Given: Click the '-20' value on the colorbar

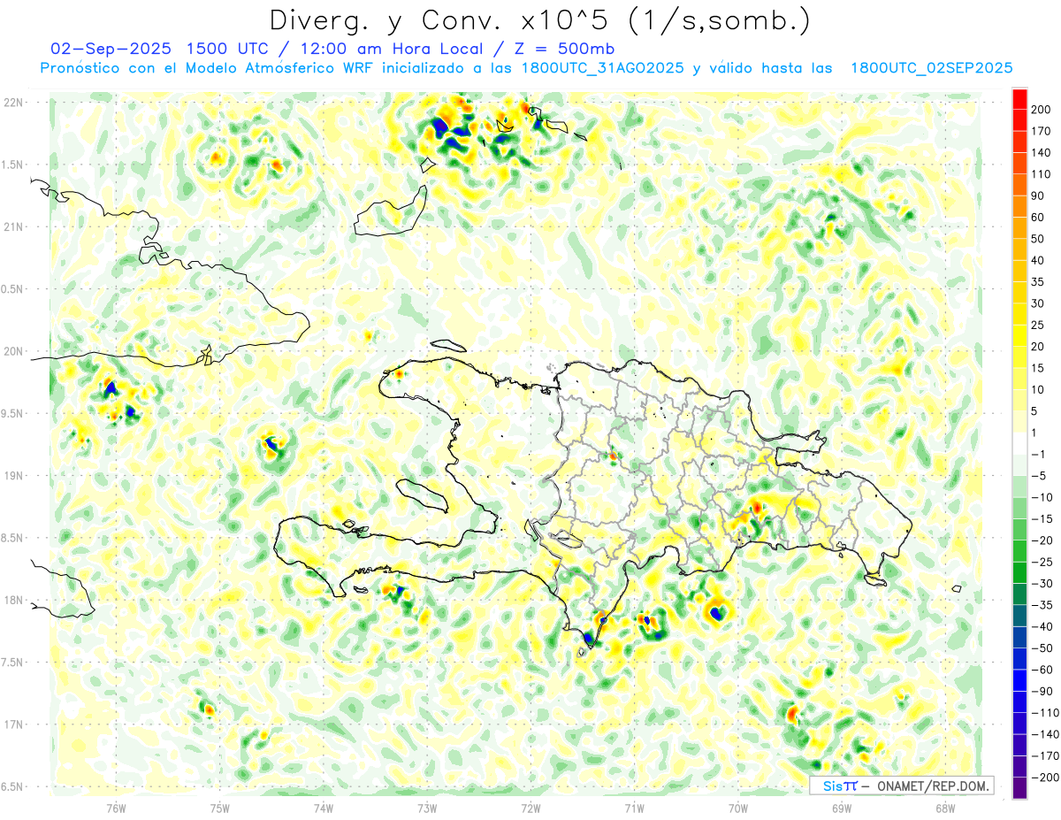Looking at the screenshot, I should pyautogui.click(x=1041, y=540).
